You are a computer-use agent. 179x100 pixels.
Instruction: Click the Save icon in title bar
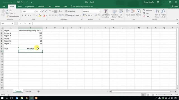pyautogui.click(x=18, y=2)
